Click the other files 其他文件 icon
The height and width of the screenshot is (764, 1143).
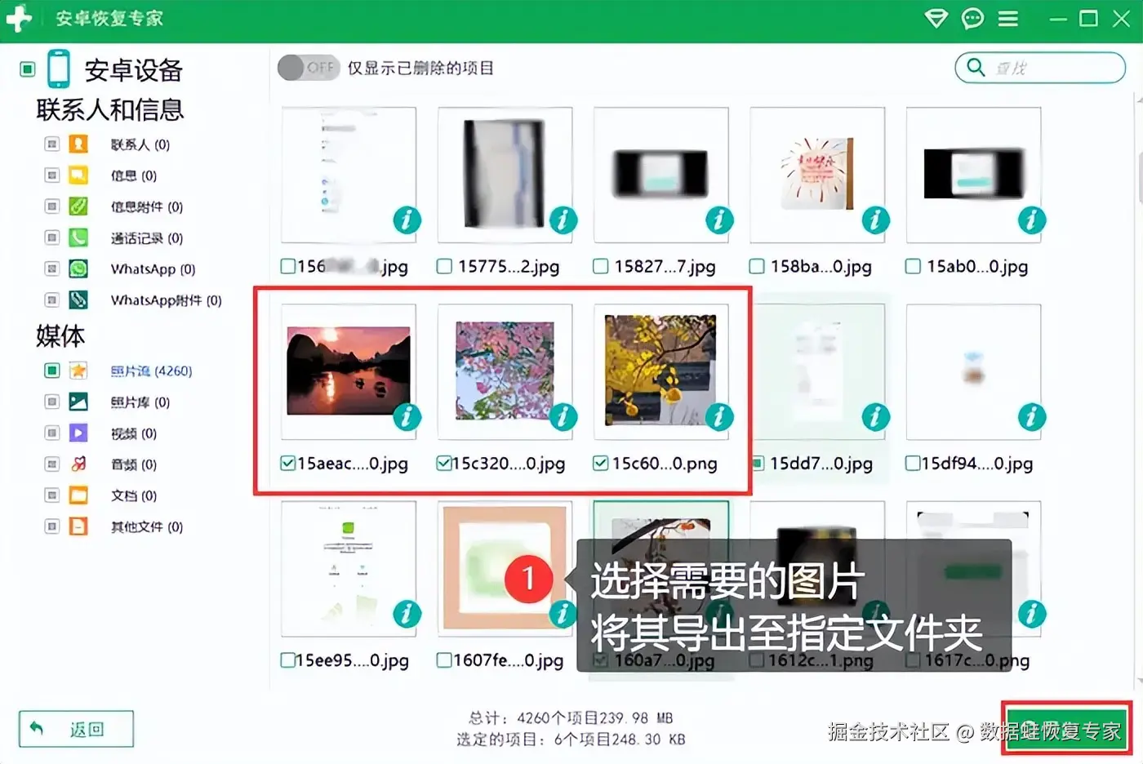(78, 526)
